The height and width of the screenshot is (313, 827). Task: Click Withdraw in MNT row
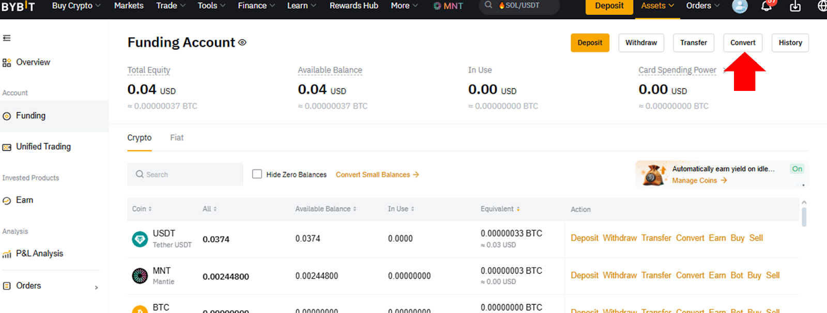click(620, 276)
